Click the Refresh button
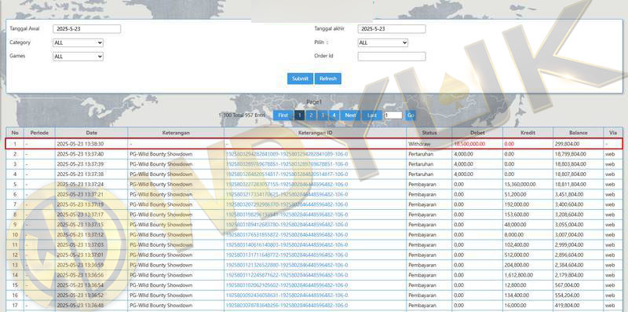The image size is (628, 312). pyautogui.click(x=328, y=79)
